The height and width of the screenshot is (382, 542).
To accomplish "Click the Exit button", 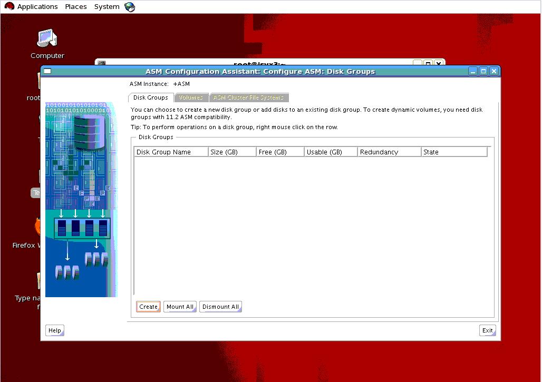I will click(487, 330).
